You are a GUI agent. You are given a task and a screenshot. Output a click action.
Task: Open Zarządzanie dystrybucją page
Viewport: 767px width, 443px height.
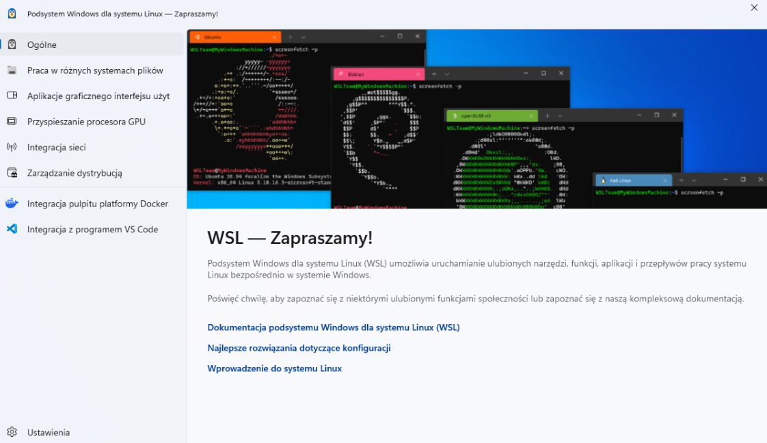[92, 172]
